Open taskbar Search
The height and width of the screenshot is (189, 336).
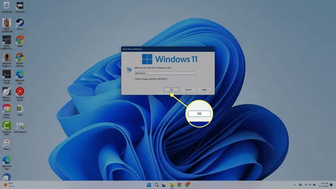[157, 185]
